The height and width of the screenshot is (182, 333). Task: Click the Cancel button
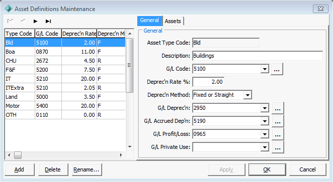click(x=307, y=169)
